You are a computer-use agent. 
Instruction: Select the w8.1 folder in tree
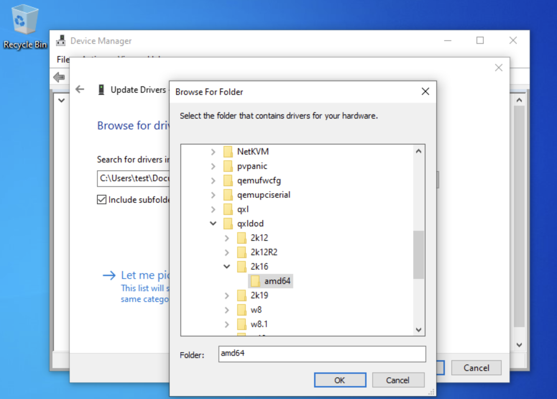pyautogui.click(x=259, y=324)
